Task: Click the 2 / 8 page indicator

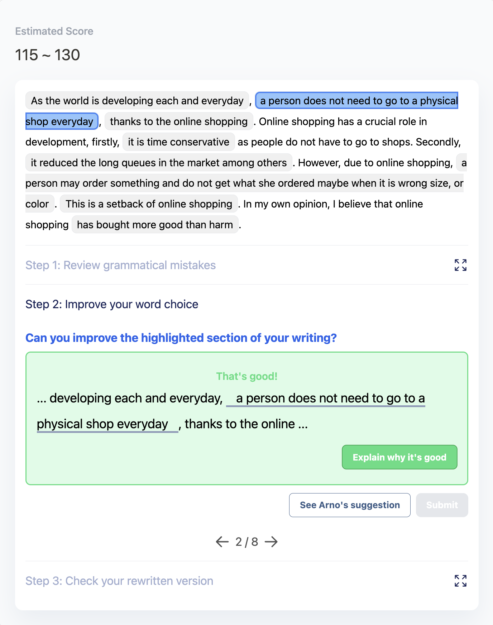Action: [247, 541]
